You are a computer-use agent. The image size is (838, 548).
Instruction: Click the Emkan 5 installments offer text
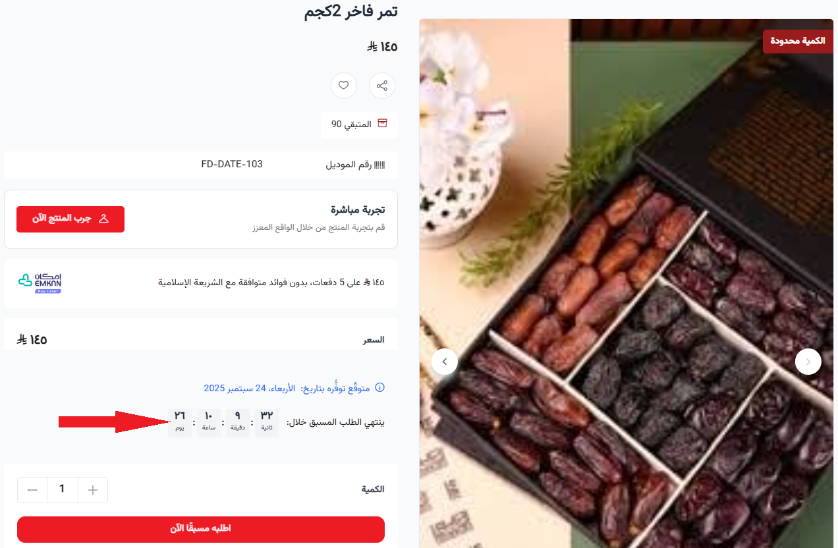point(271,283)
